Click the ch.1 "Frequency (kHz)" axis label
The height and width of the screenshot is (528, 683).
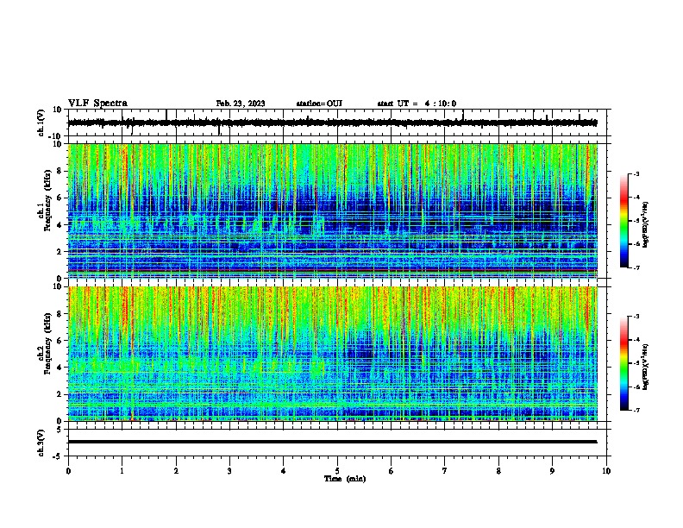tap(47, 201)
